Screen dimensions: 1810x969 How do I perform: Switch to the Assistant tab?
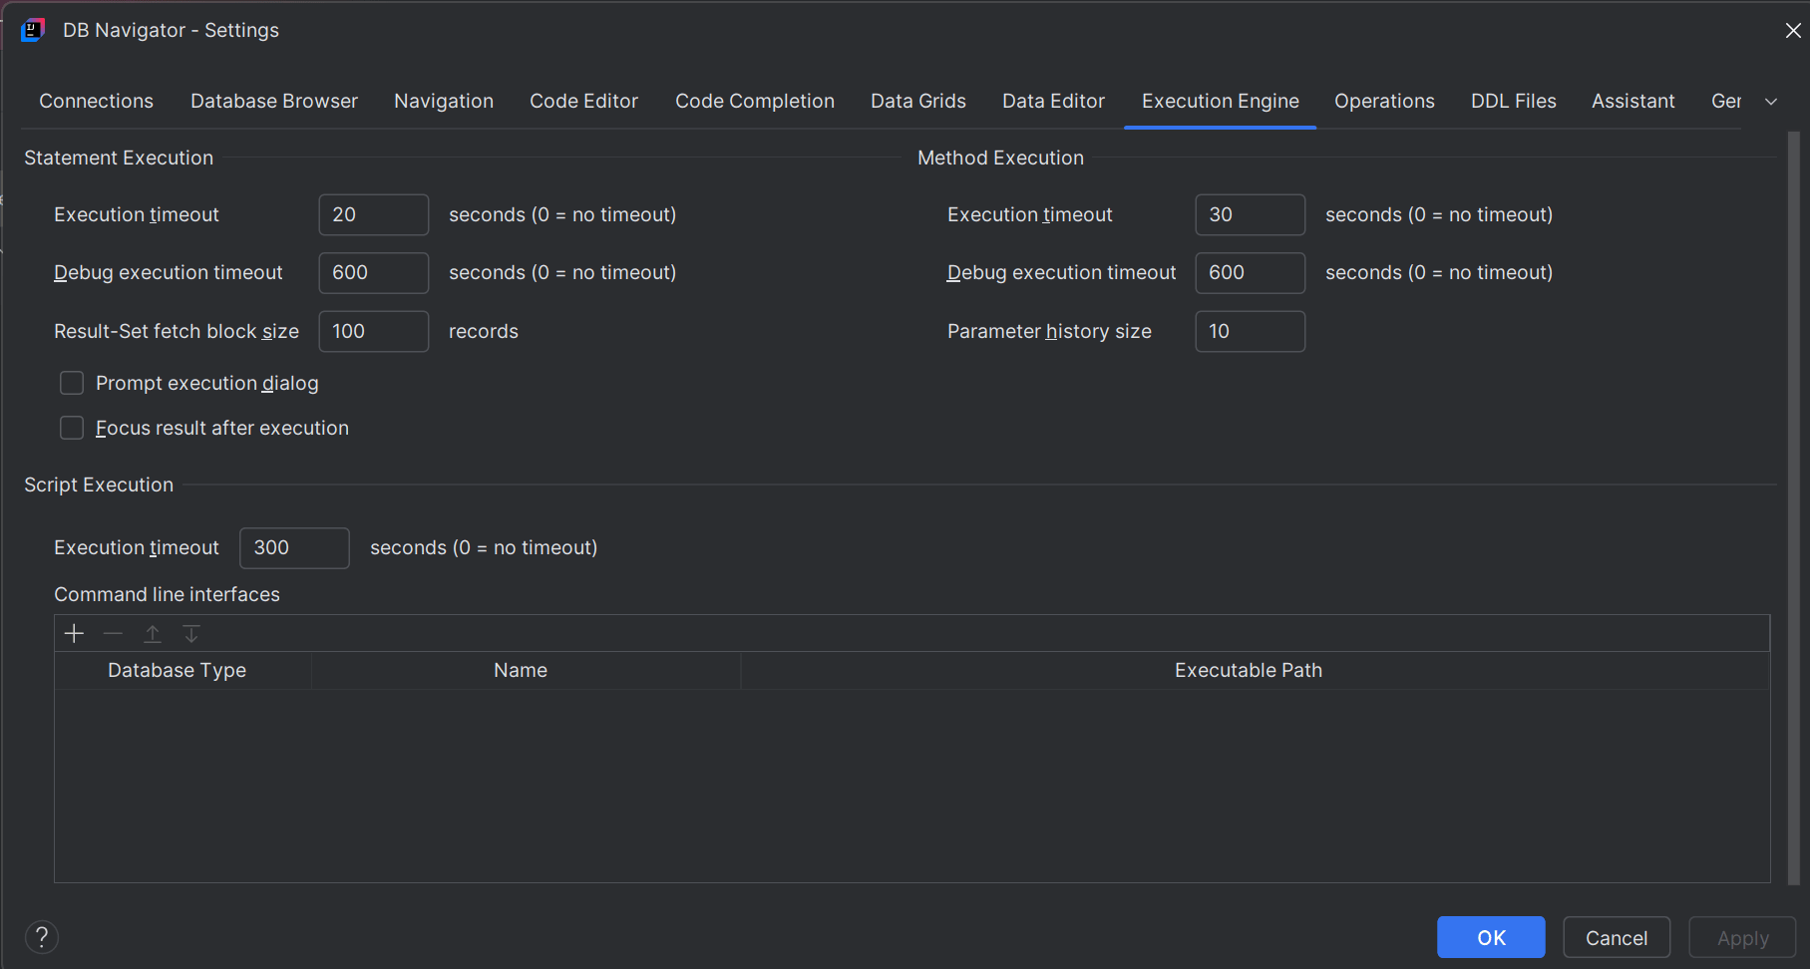point(1632,101)
